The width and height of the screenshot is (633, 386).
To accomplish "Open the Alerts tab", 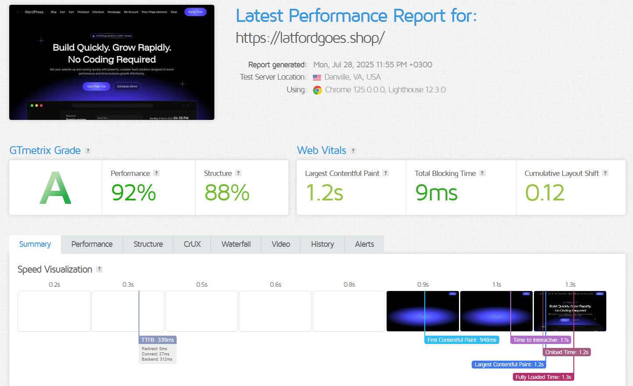I will [364, 244].
